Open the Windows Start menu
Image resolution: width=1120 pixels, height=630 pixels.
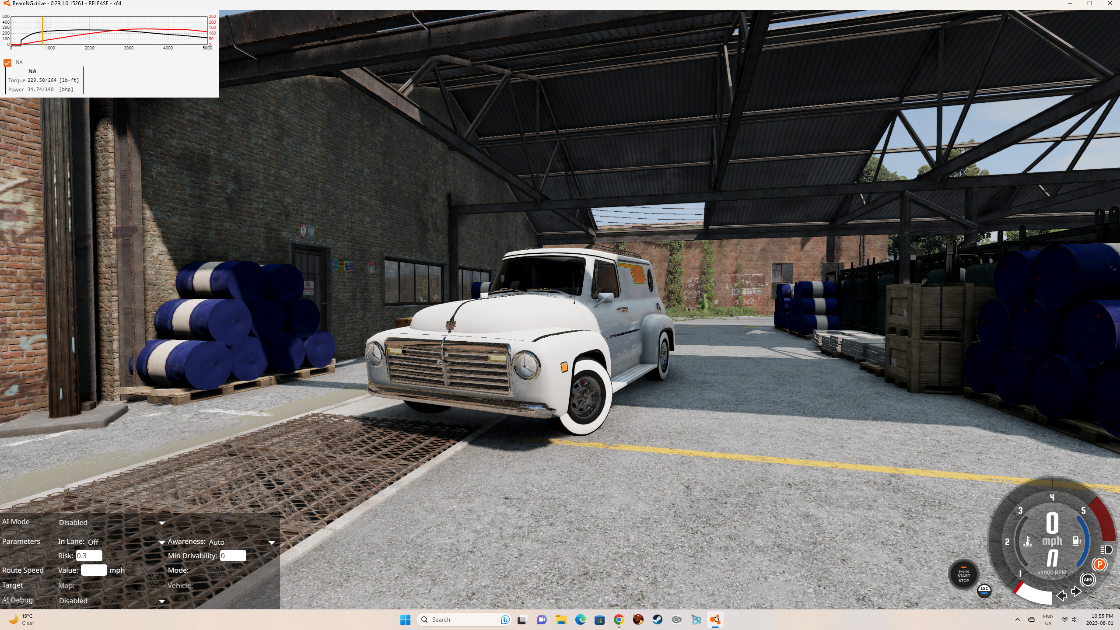tap(405, 619)
